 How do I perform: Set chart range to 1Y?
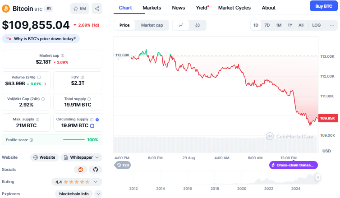coord(290,25)
